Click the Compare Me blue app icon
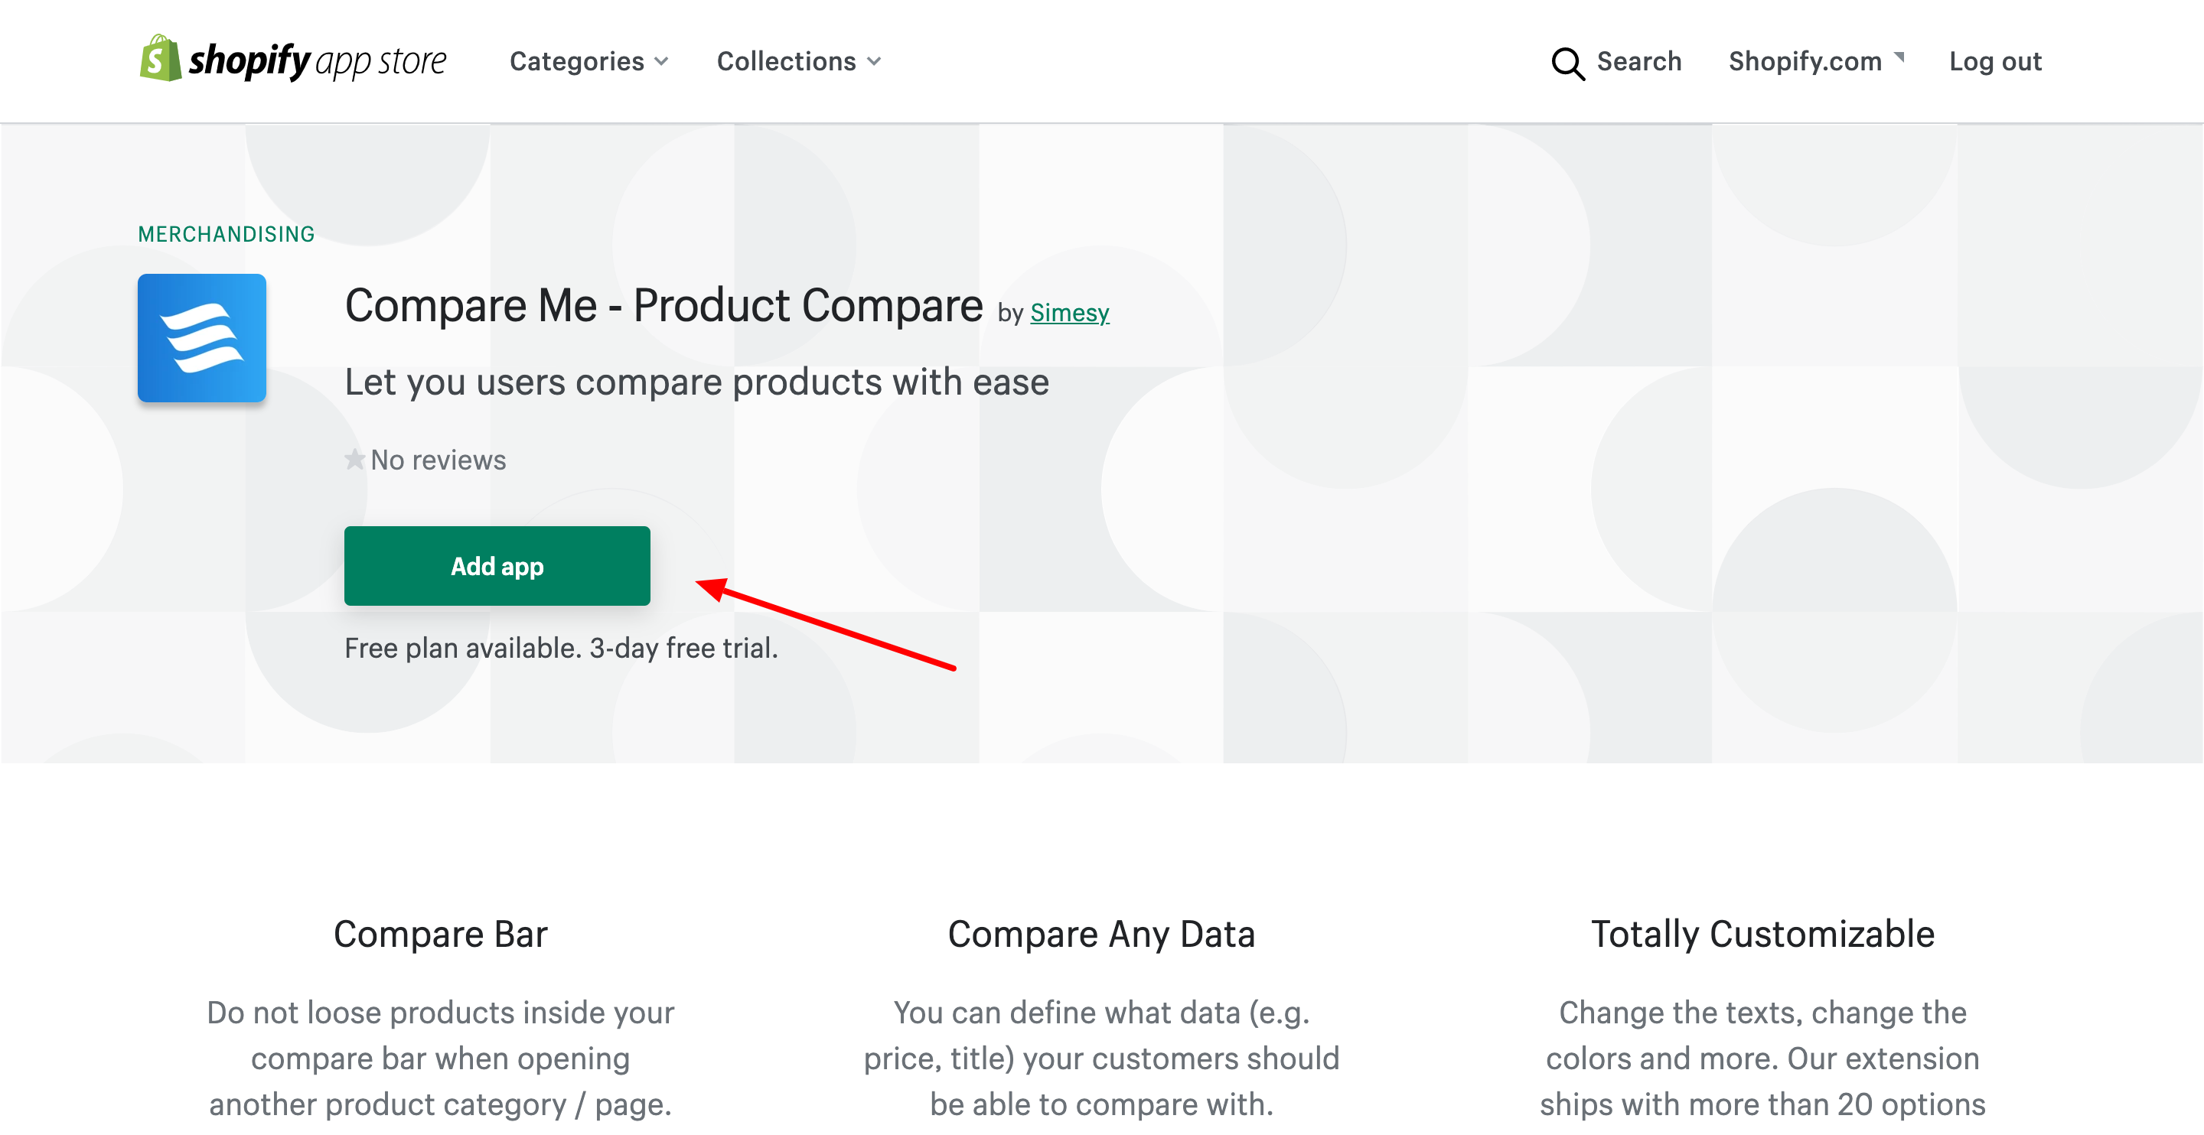The height and width of the screenshot is (1135, 2204). [x=202, y=338]
